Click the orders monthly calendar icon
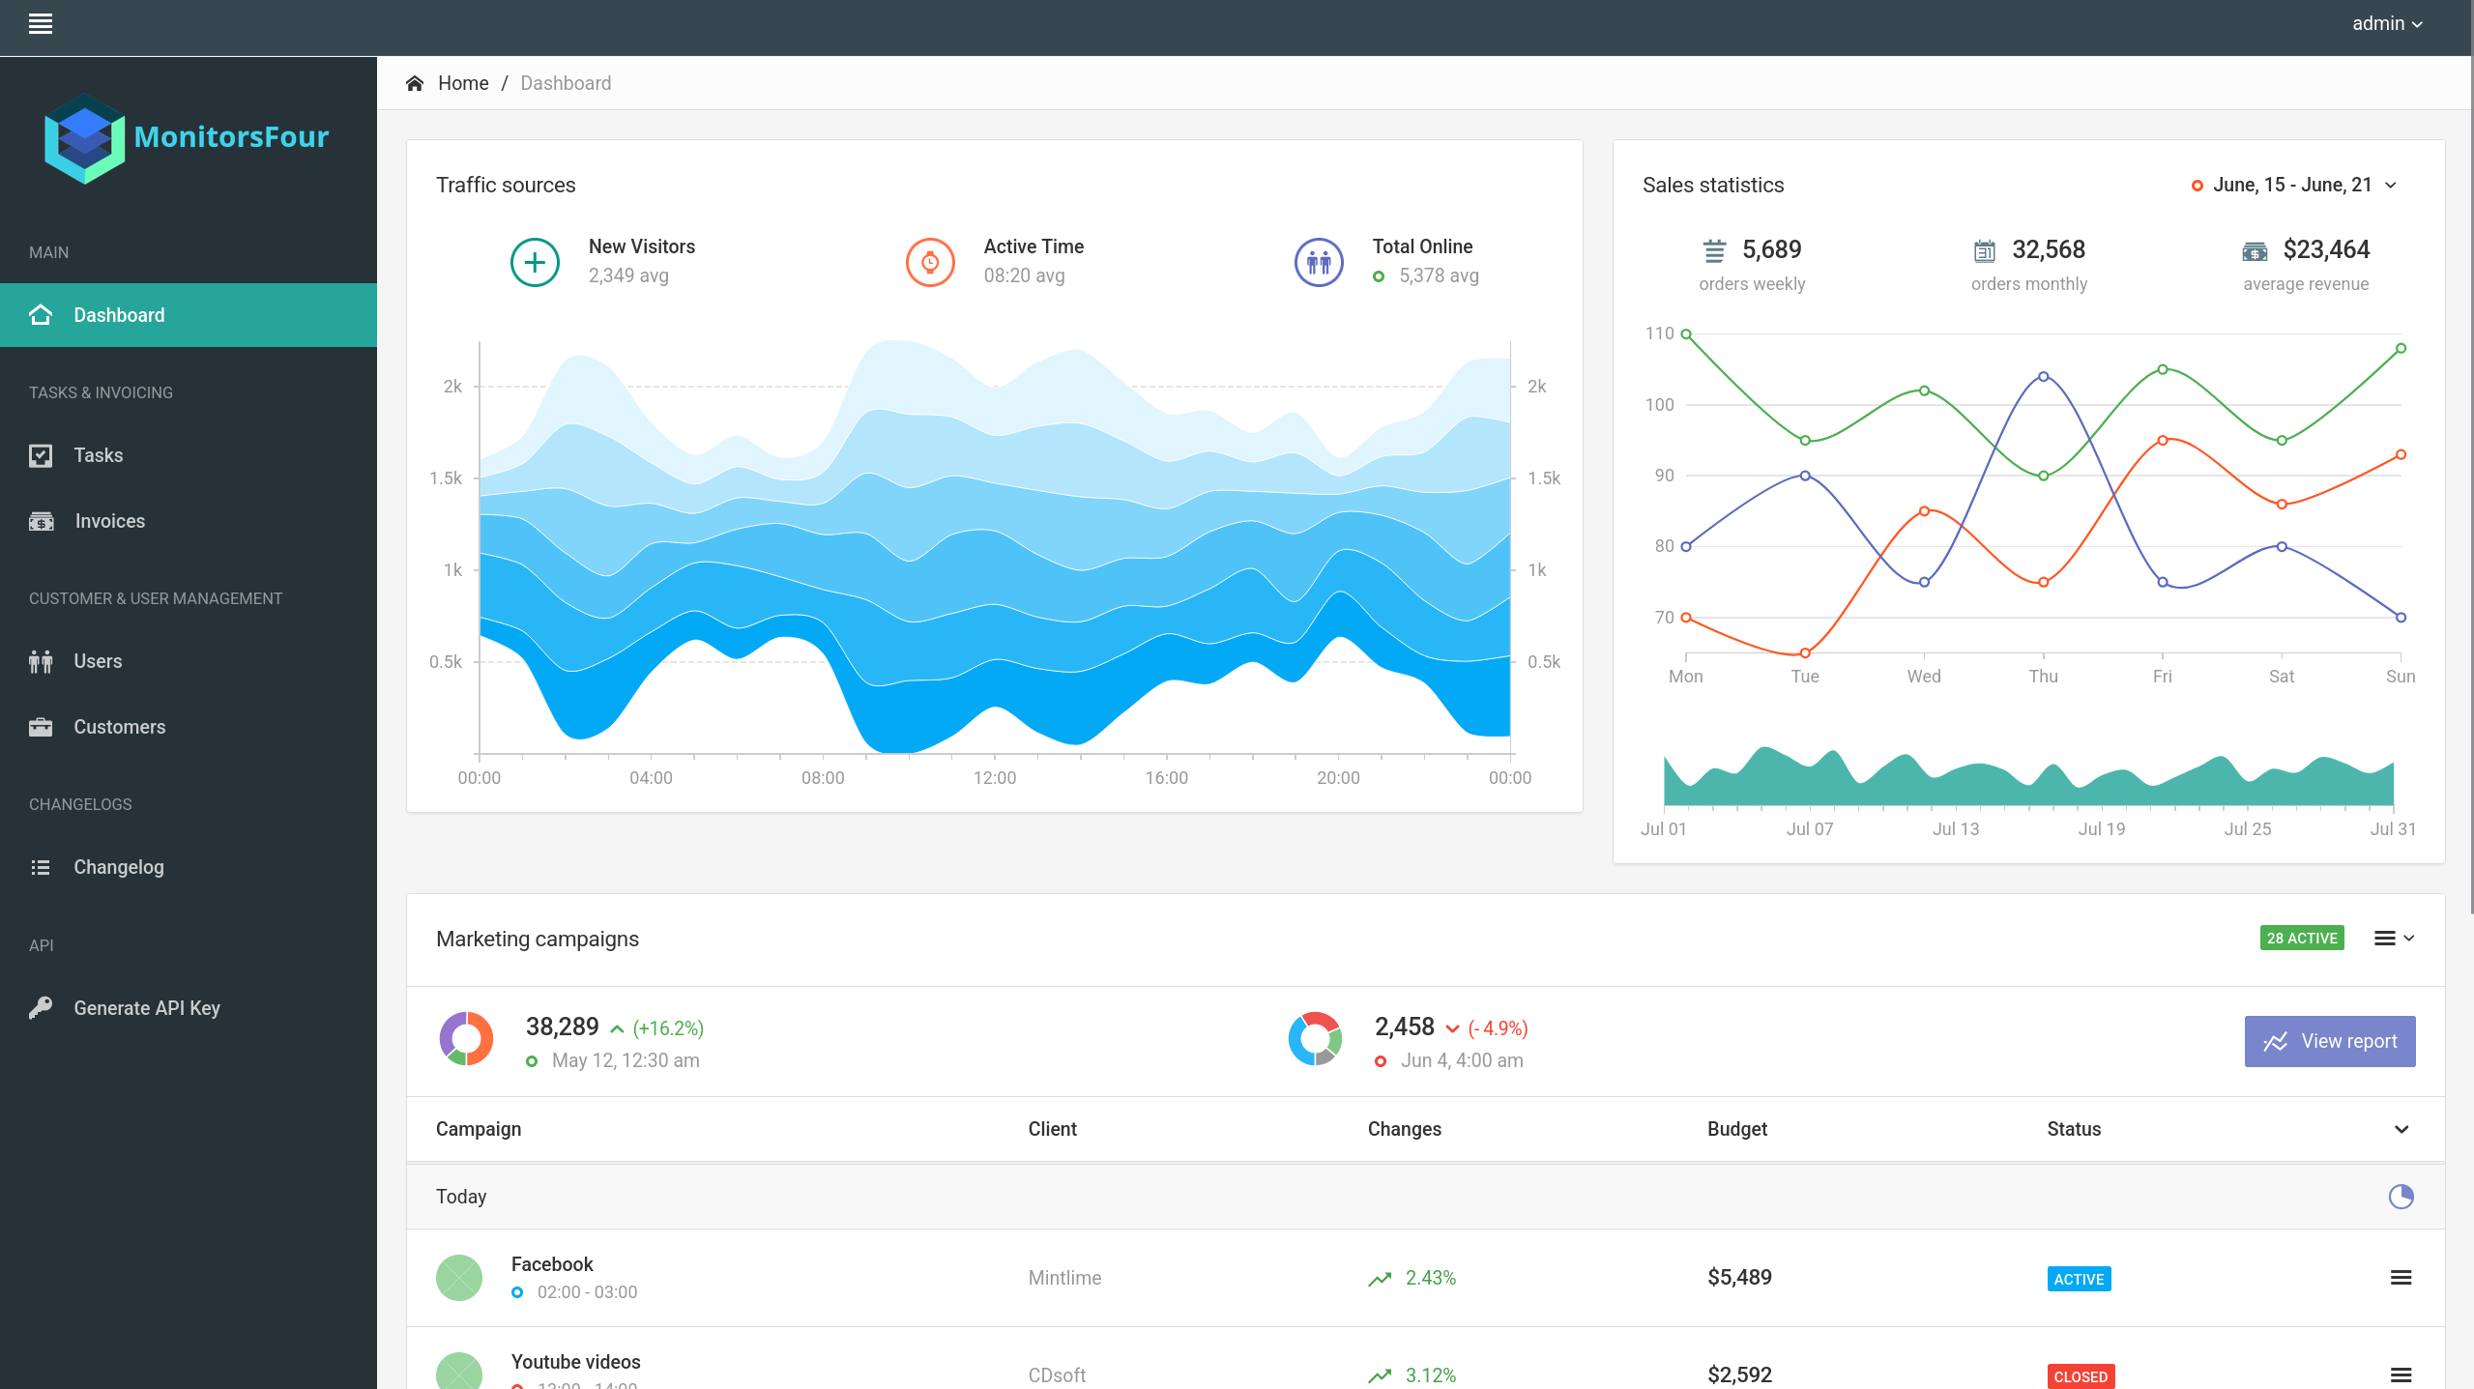Viewport: 2474px width, 1389px height. click(x=1984, y=251)
